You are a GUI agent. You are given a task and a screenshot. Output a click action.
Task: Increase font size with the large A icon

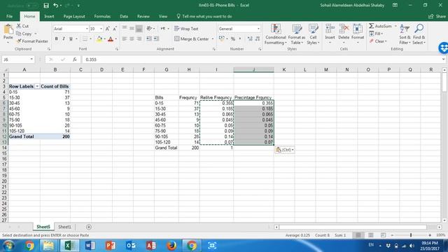tap(108, 29)
